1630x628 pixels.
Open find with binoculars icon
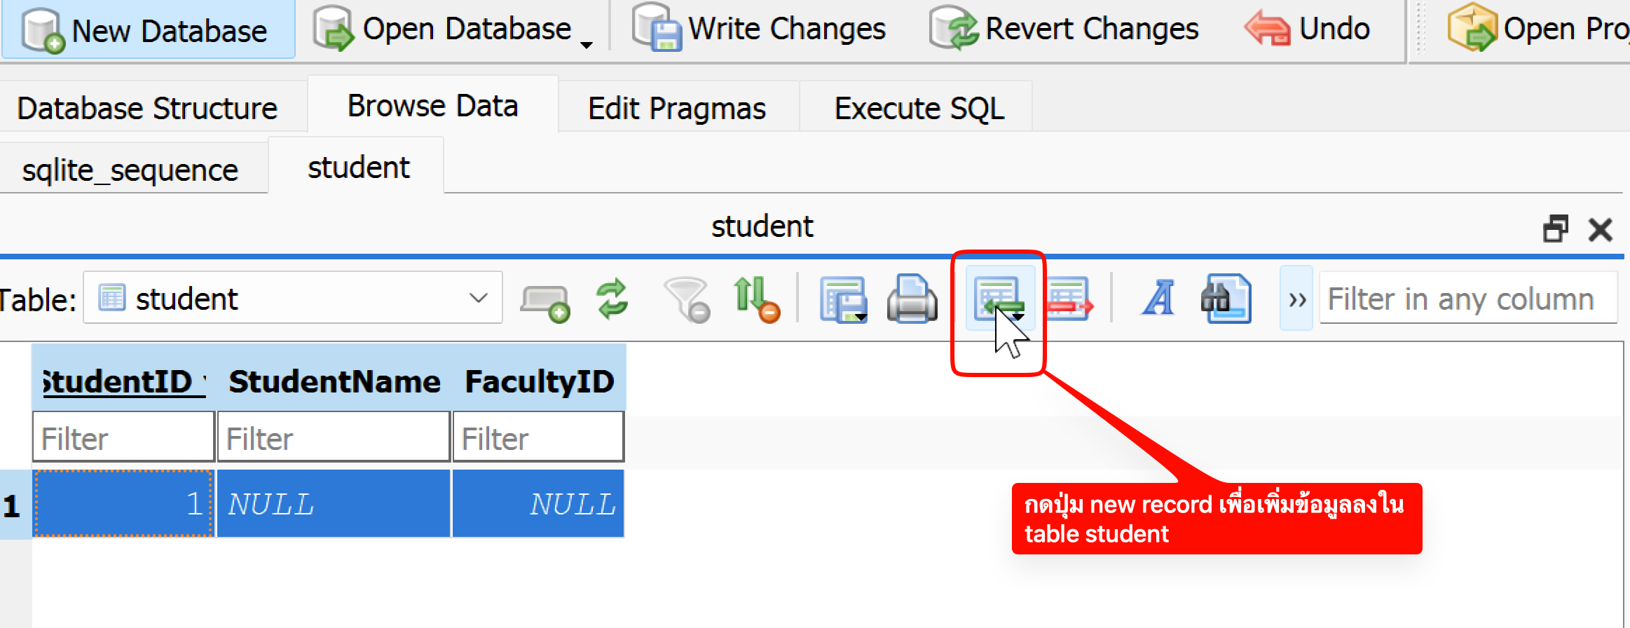coord(1227,299)
